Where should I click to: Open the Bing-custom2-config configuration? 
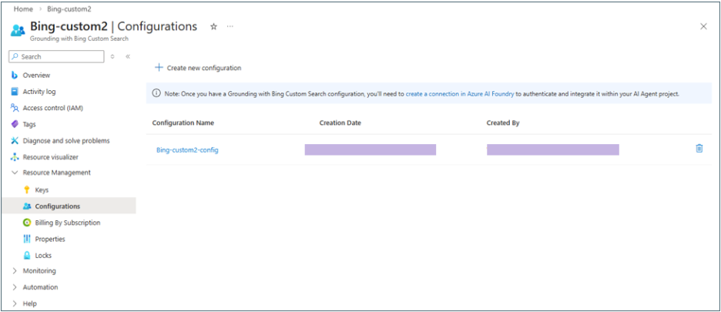click(188, 150)
